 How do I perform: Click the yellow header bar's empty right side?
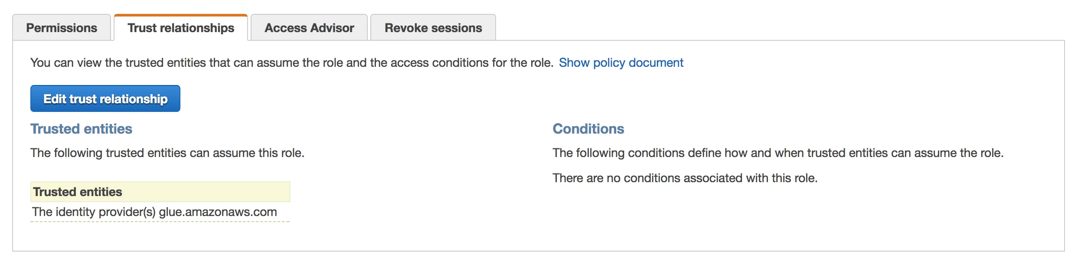[225, 192]
